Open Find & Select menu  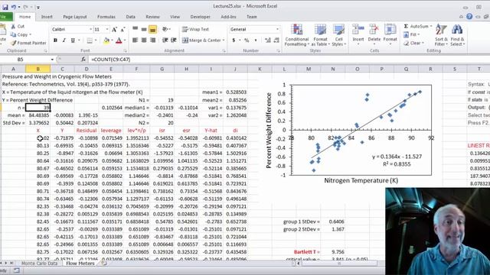pos(457,35)
